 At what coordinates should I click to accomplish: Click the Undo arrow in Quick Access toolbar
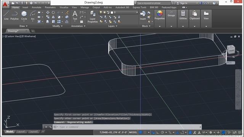[36, 3]
